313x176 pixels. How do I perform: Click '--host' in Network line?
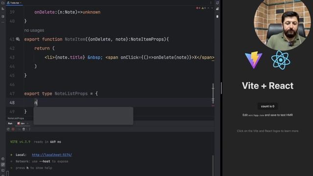tap(45, 161)
